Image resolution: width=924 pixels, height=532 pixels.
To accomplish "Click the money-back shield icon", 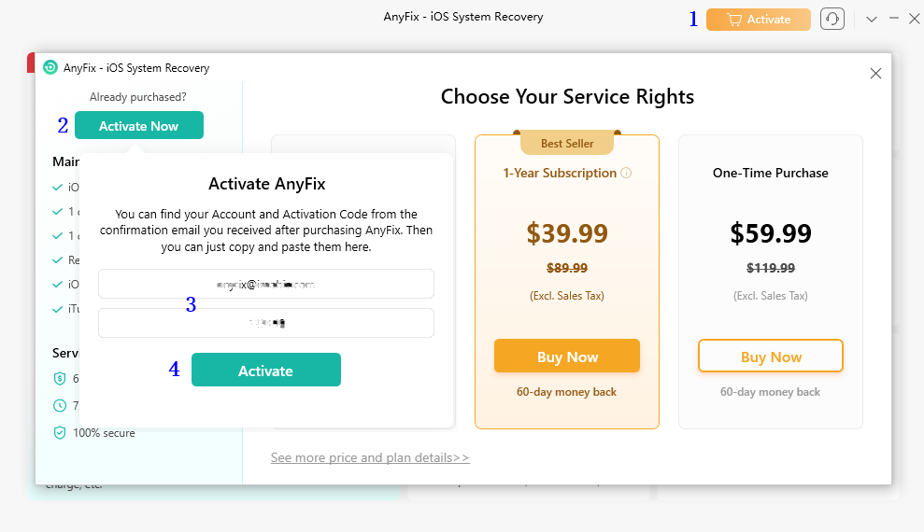I will coord(60,378).
